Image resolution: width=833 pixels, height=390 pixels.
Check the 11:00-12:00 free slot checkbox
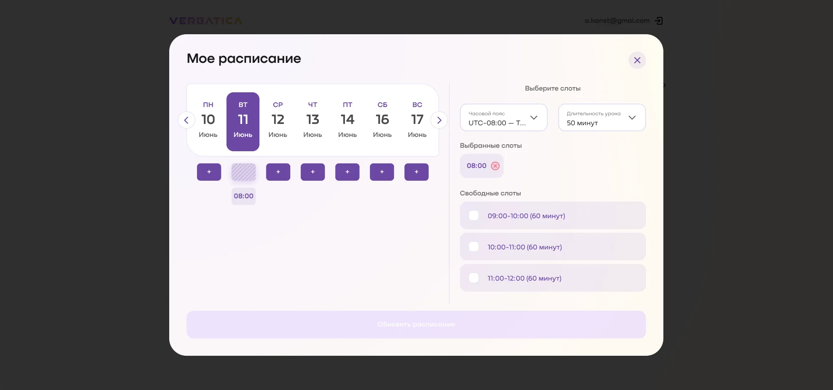click(474, 278)
